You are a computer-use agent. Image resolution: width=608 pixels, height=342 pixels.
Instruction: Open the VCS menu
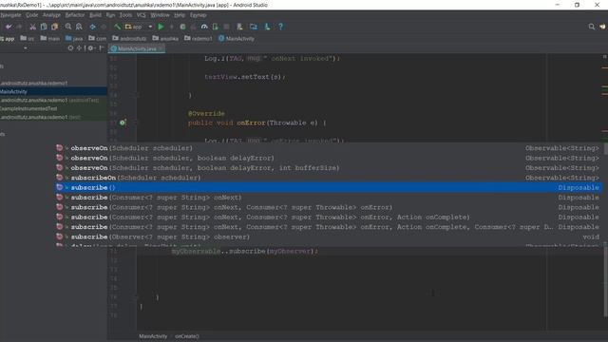142,15
